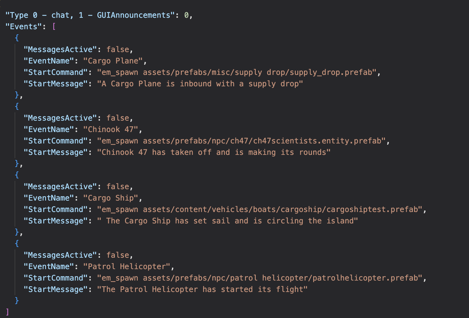Click the "Chinook 47" event name value

coord(111,129)
